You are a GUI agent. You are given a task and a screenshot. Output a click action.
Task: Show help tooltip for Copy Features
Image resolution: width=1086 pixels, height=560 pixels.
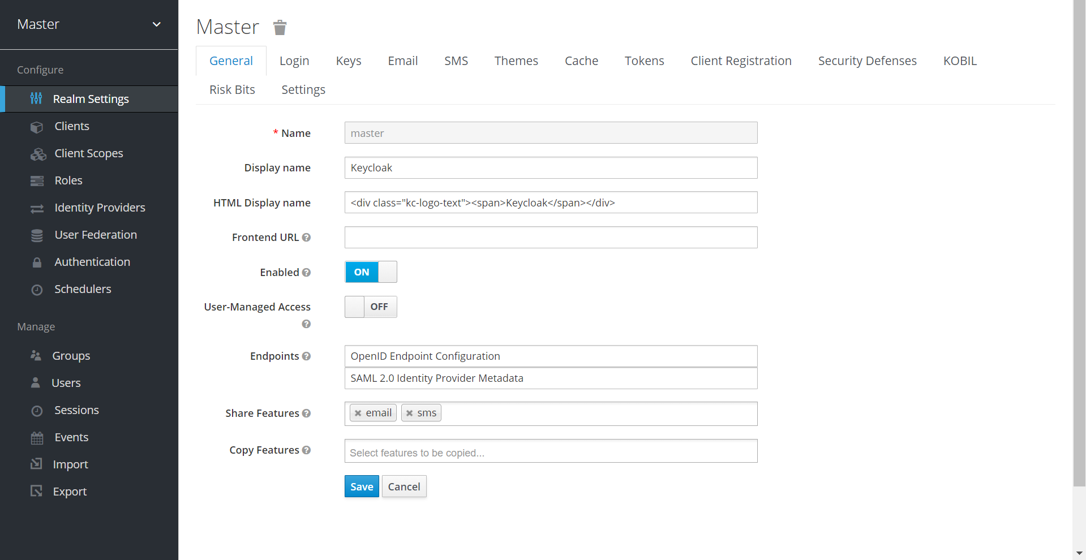[306, 450]
